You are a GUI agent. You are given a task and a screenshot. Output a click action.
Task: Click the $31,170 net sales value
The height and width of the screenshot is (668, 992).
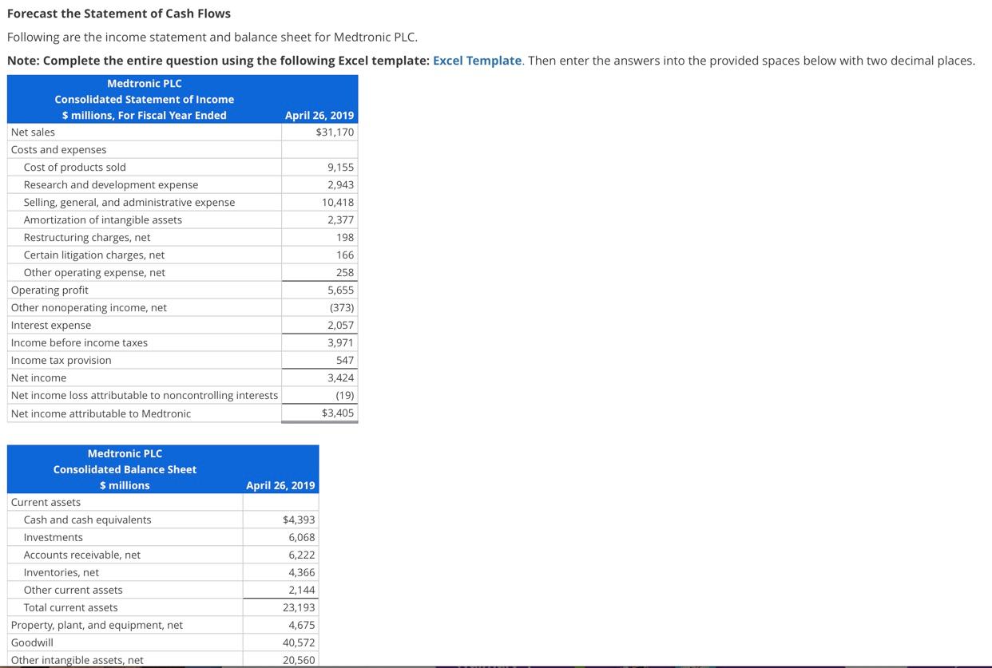(x=335, y=132)
